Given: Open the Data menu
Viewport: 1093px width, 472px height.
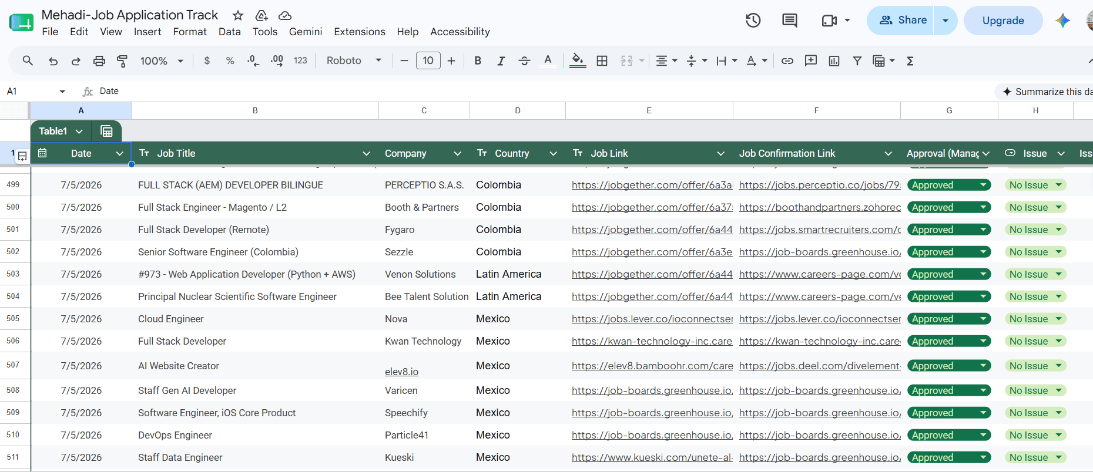Looking at the screenshot, I should (x=230, y=32).
